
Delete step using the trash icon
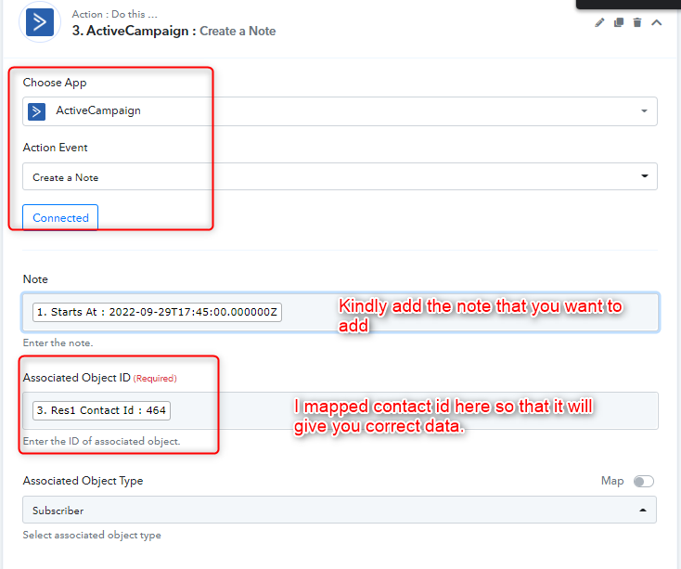637,22
